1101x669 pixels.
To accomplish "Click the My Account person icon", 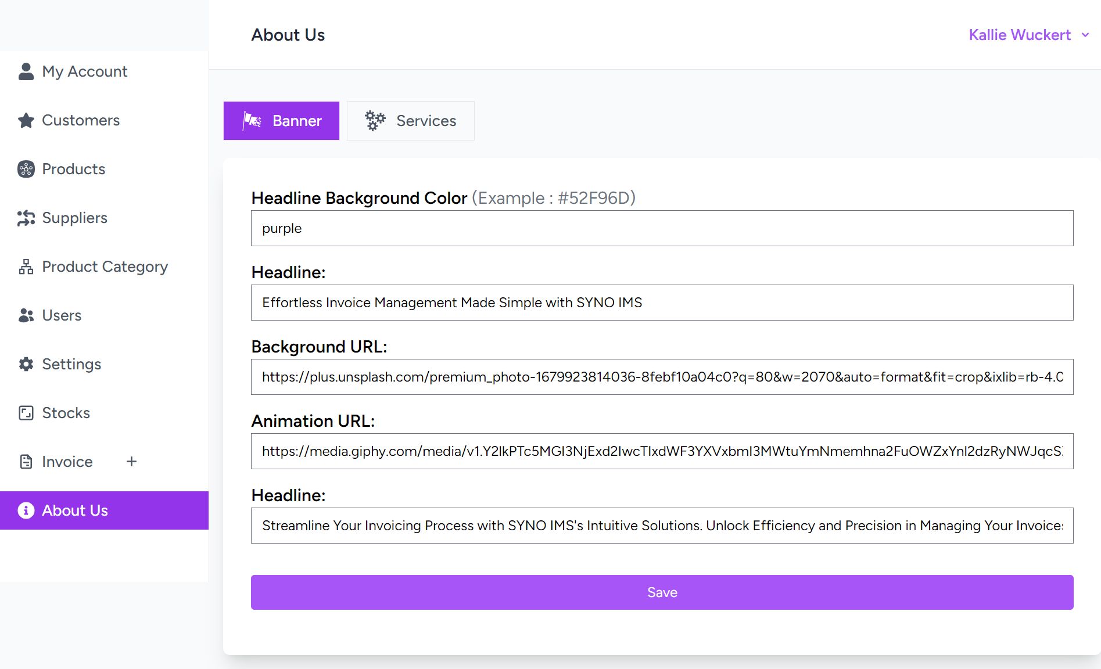I will pyautogui.click(x=26, y=71).
